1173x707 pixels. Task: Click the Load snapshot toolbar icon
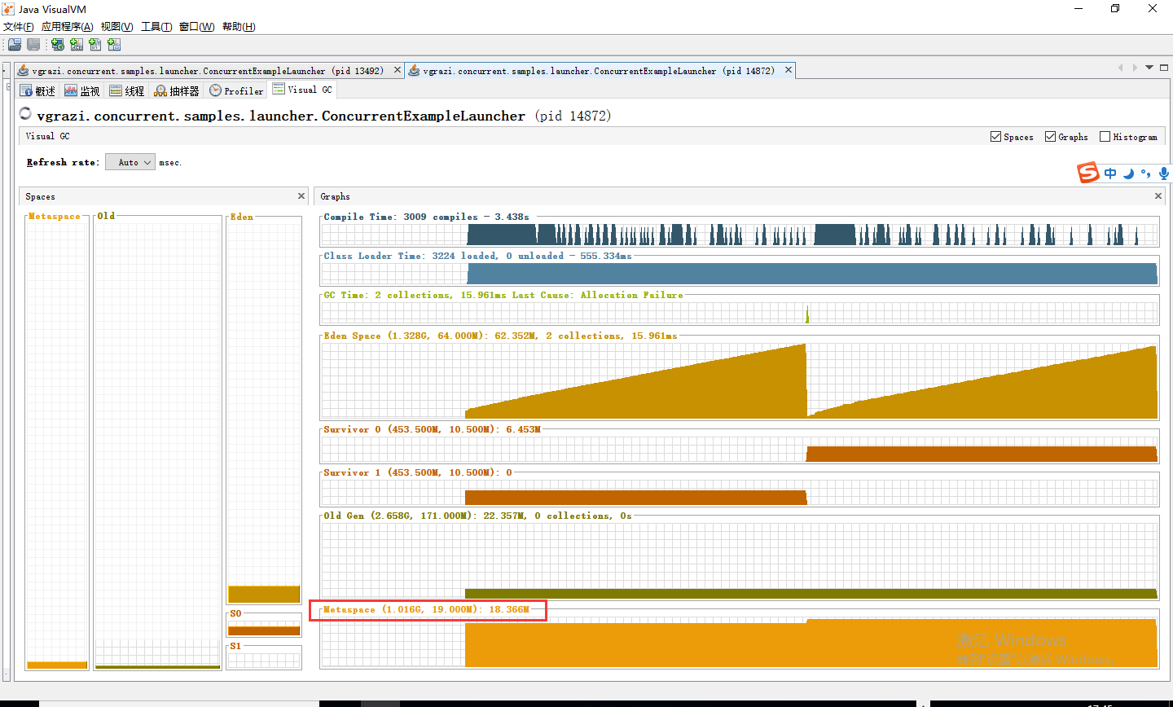coord(14,45)
